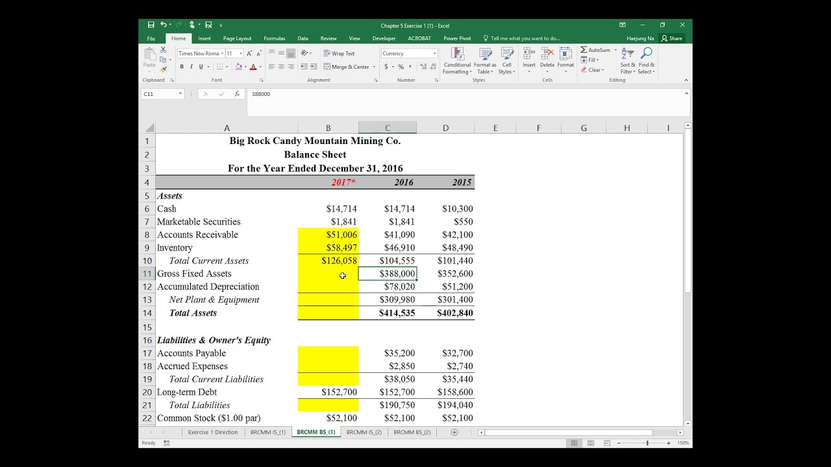Screen dimensions: 831x467
Task: Add a new sheet with plus icon
Action: coord(454,432)
